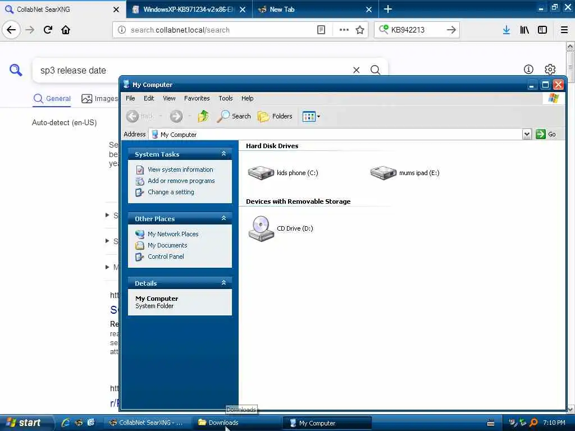Collapse Other Places panel

tap(223, 218)
